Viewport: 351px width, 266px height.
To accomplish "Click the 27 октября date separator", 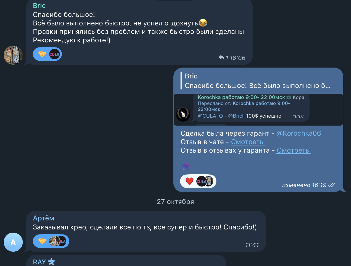I will (175, 202).
